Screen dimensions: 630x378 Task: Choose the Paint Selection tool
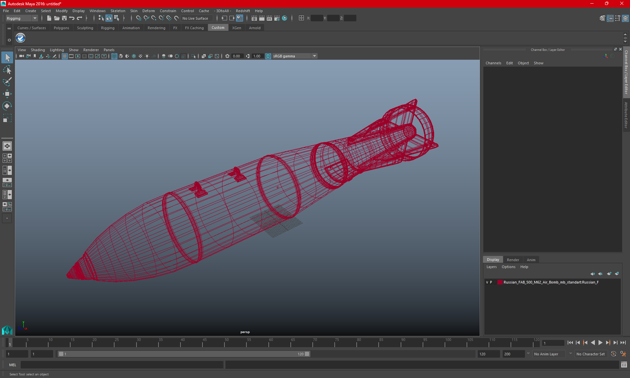(x=7, y=82)
